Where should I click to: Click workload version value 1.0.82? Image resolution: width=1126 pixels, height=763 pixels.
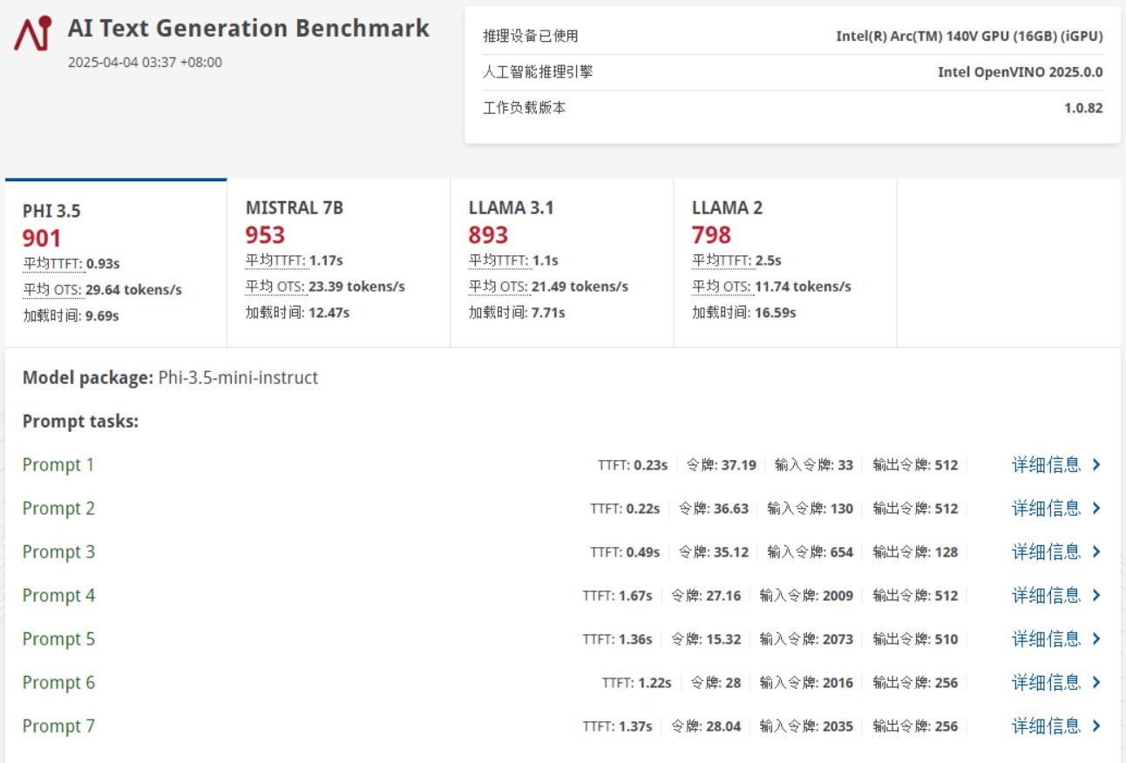click(x=1083, y=108)
